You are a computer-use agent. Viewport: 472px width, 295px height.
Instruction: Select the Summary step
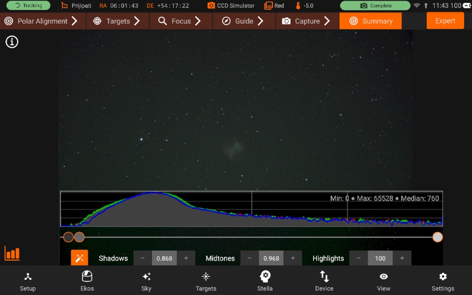(371, 21)
